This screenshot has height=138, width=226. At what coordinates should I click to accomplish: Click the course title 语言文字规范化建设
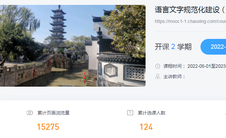187,10
